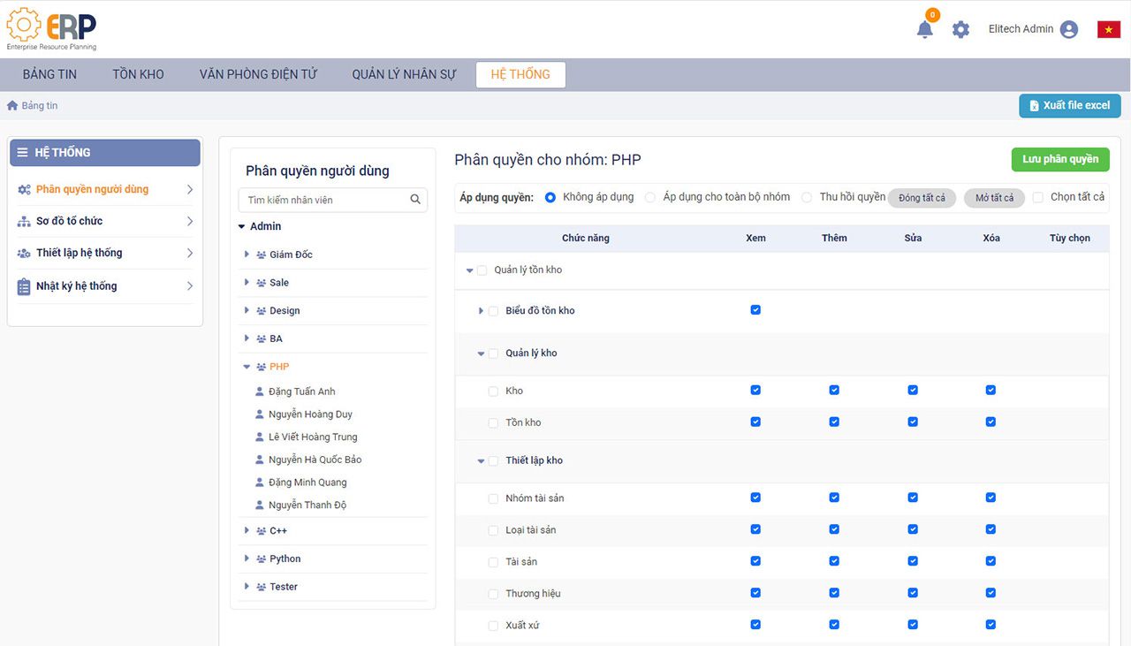Viewport: 1131px width, 646px height.
Task: Click the Đóng tất cả button
Action: point(922,198)
